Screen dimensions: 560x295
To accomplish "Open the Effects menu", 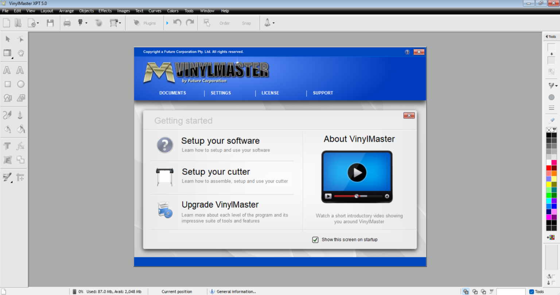I will click(x=105, y=11).
